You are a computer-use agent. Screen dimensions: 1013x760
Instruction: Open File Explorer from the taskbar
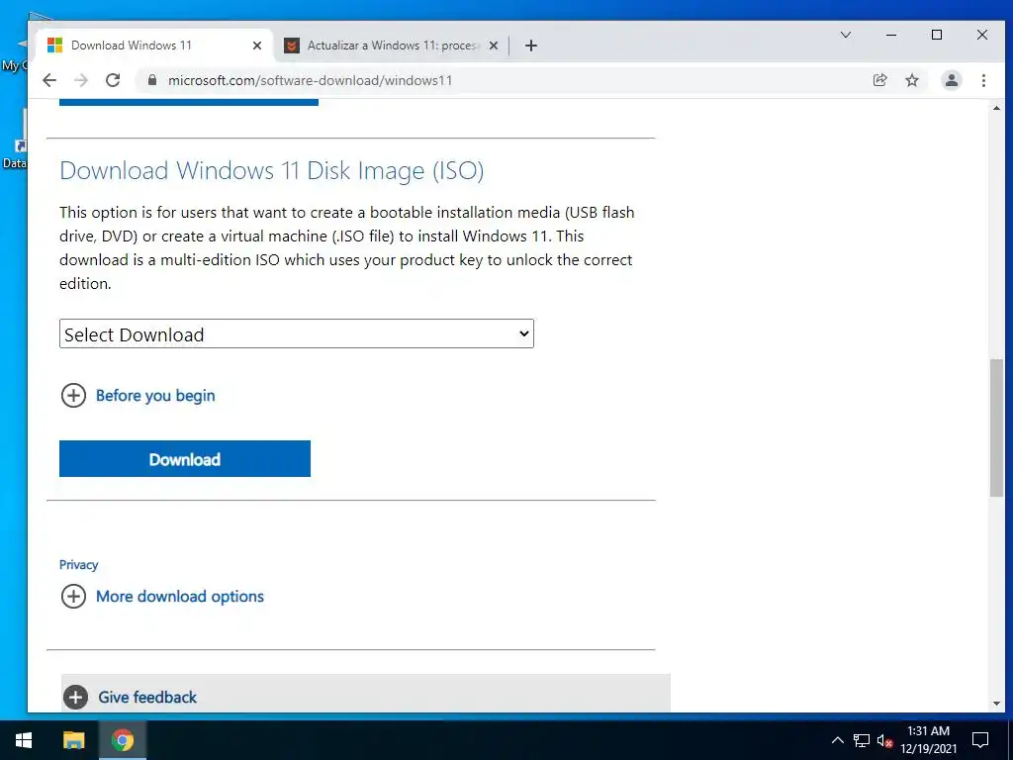[73, 740]
